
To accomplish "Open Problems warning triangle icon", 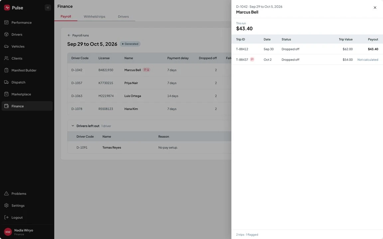I will click(6, 194).
